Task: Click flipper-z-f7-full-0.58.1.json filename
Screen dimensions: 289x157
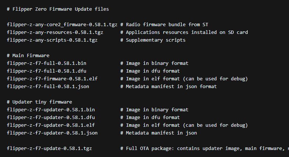Action: pyautogui.click(x=48, y=86)
